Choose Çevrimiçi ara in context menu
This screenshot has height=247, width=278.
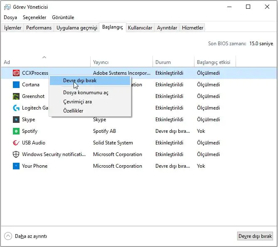pyautogui.click(x=90, y=102)
